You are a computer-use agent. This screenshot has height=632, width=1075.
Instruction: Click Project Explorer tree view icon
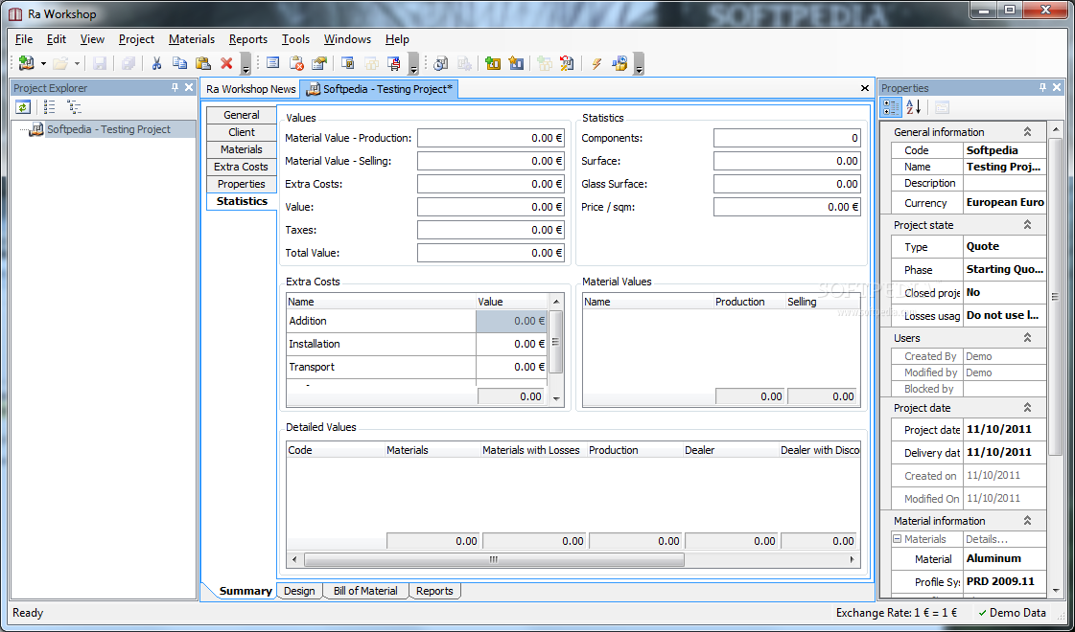[x=74, y=107]
